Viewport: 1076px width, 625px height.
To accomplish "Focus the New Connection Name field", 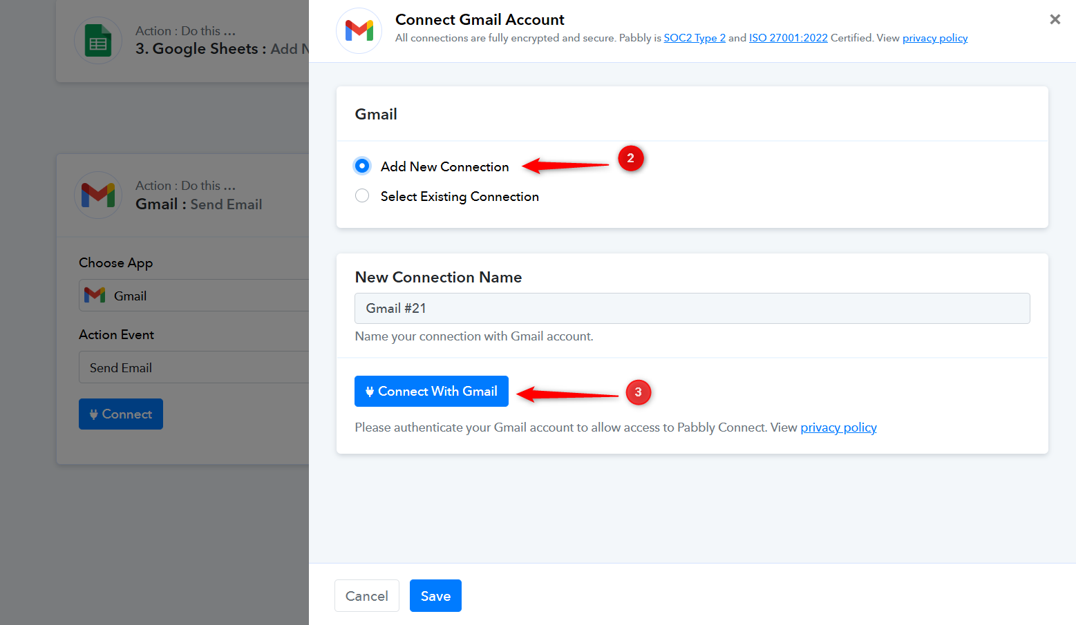I will point(692,308).
